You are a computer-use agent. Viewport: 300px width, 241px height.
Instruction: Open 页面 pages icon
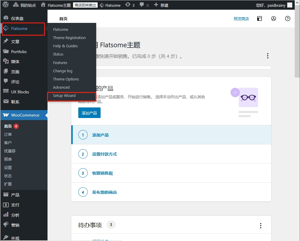(6, 71)
